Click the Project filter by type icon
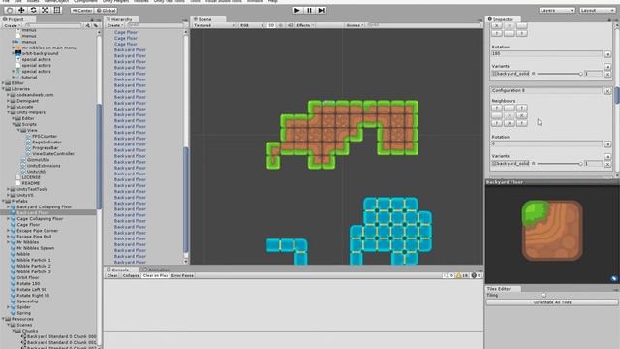This screenshot has height=349, width=620. (87, 26)
